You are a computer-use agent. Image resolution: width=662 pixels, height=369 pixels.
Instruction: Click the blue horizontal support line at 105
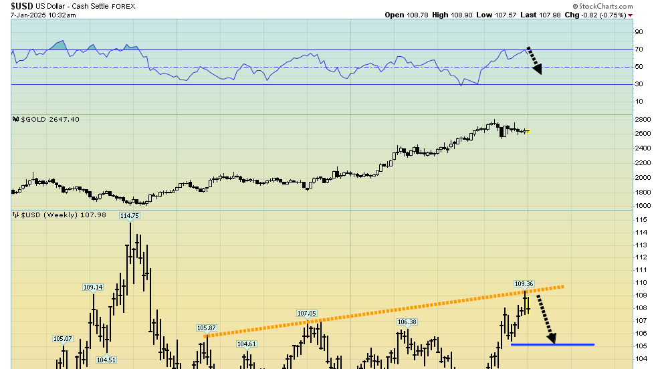tap(552, 345)
